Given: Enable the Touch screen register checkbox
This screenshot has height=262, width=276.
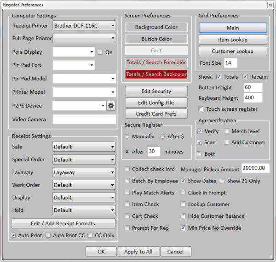Looking at the screenshot, I should 201,109.
